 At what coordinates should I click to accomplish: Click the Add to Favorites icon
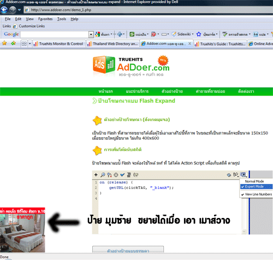click(13, 43)
